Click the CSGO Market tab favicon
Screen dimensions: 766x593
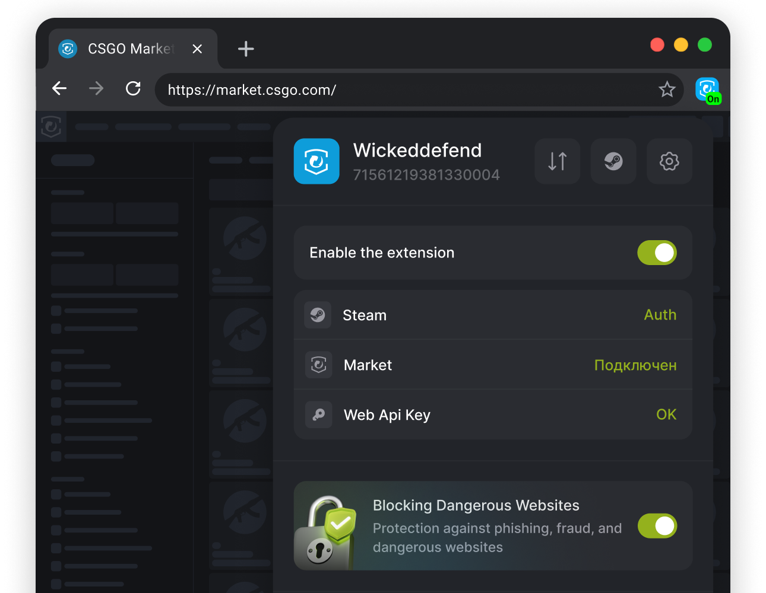click(x=68, y=49)
